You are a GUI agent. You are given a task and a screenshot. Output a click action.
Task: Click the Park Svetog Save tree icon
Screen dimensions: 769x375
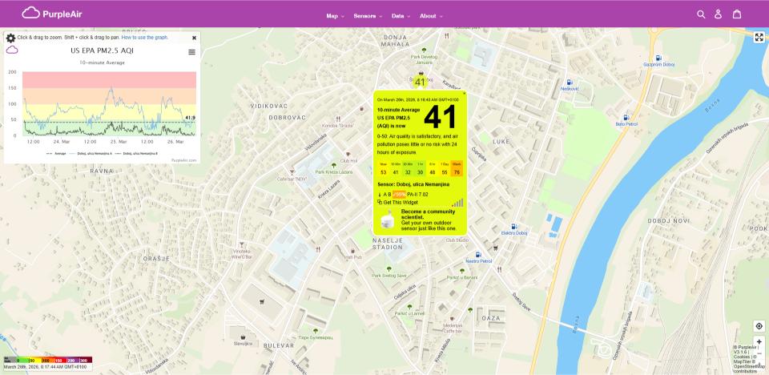[x=389, y=269]
